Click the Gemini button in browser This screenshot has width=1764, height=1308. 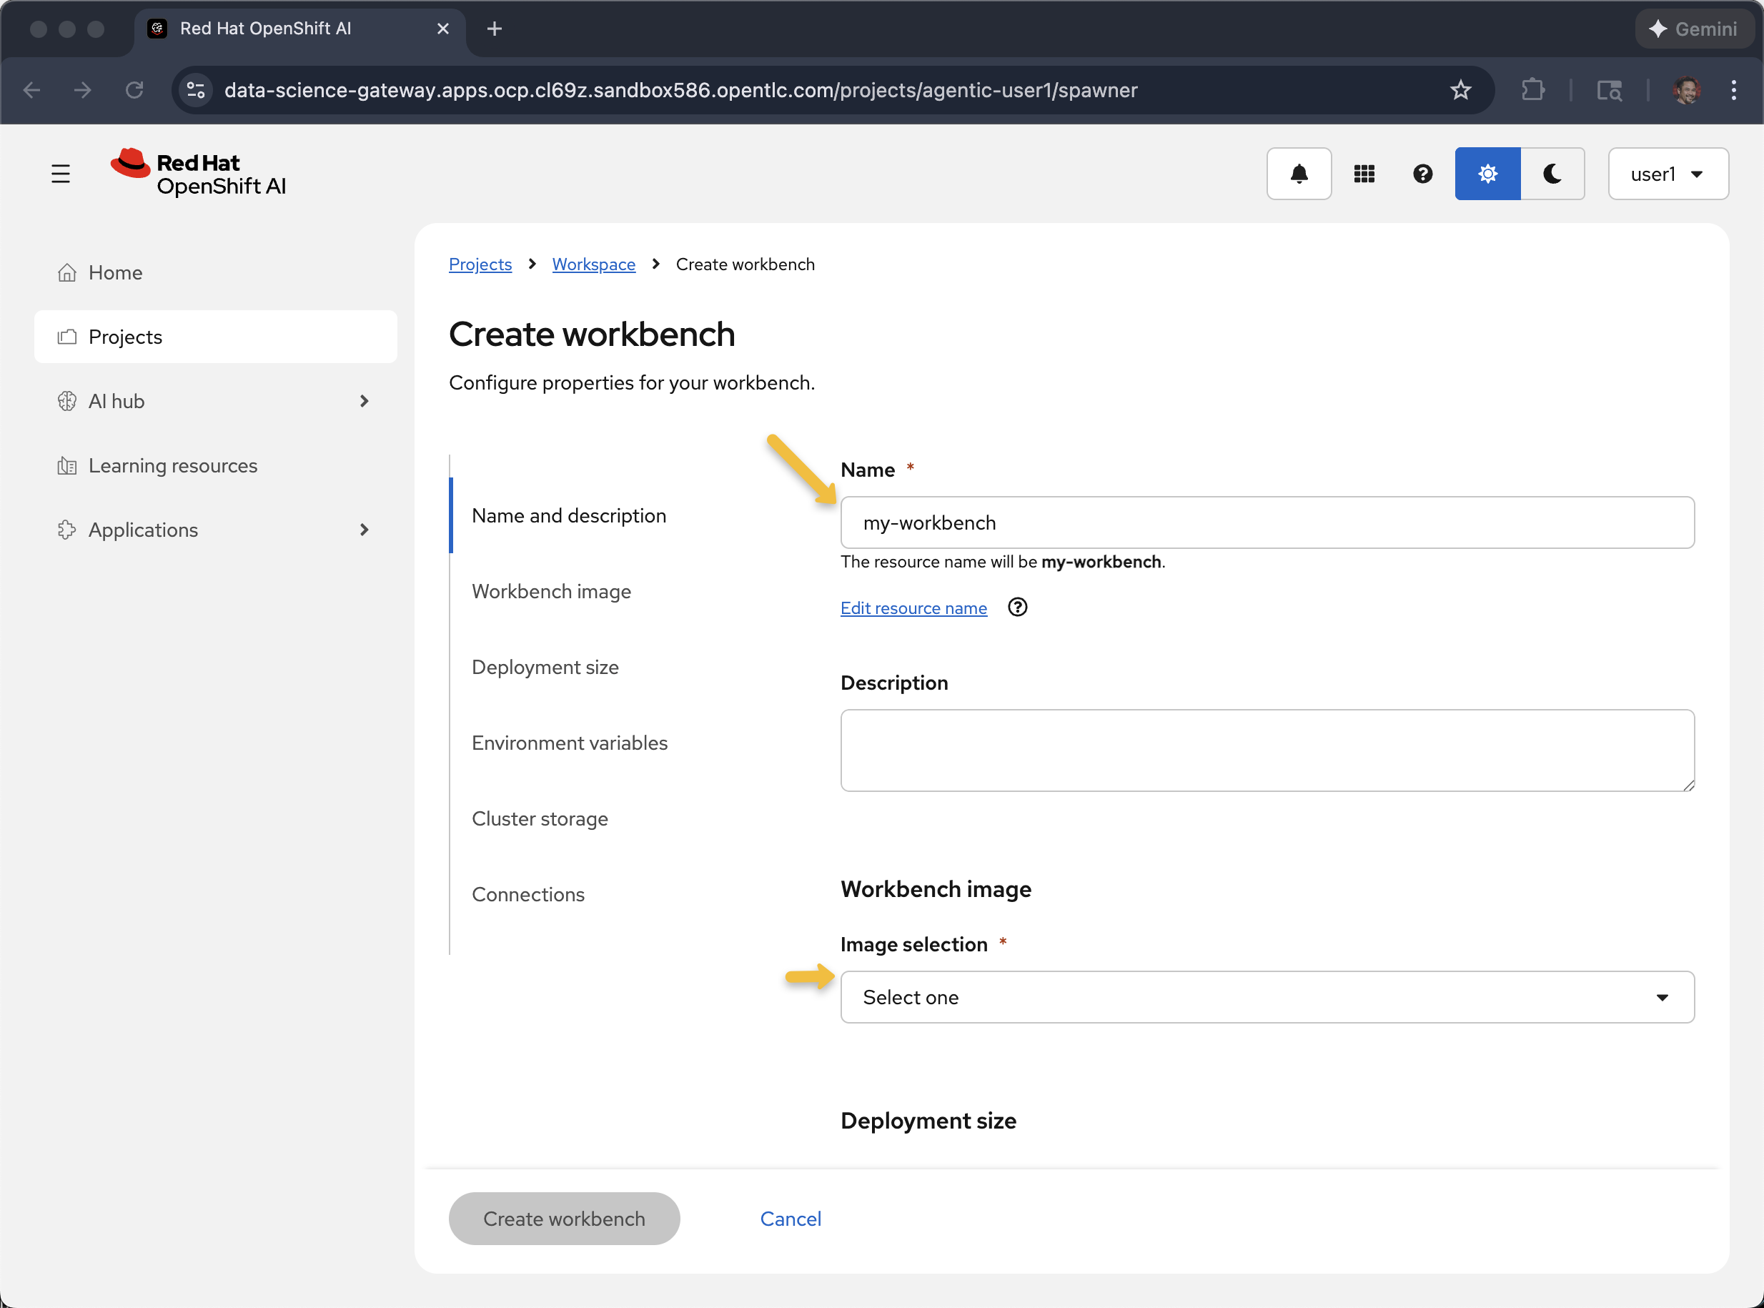tap(1693, 29)
